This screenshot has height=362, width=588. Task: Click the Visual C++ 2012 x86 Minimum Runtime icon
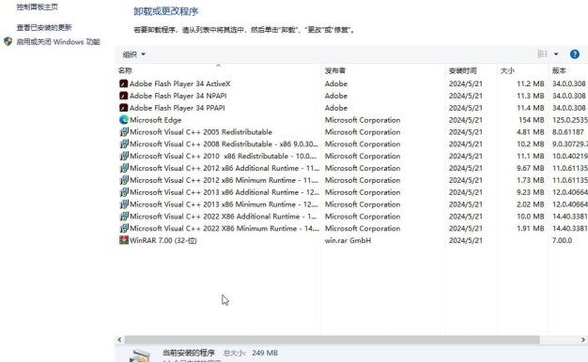pos(124,180)
